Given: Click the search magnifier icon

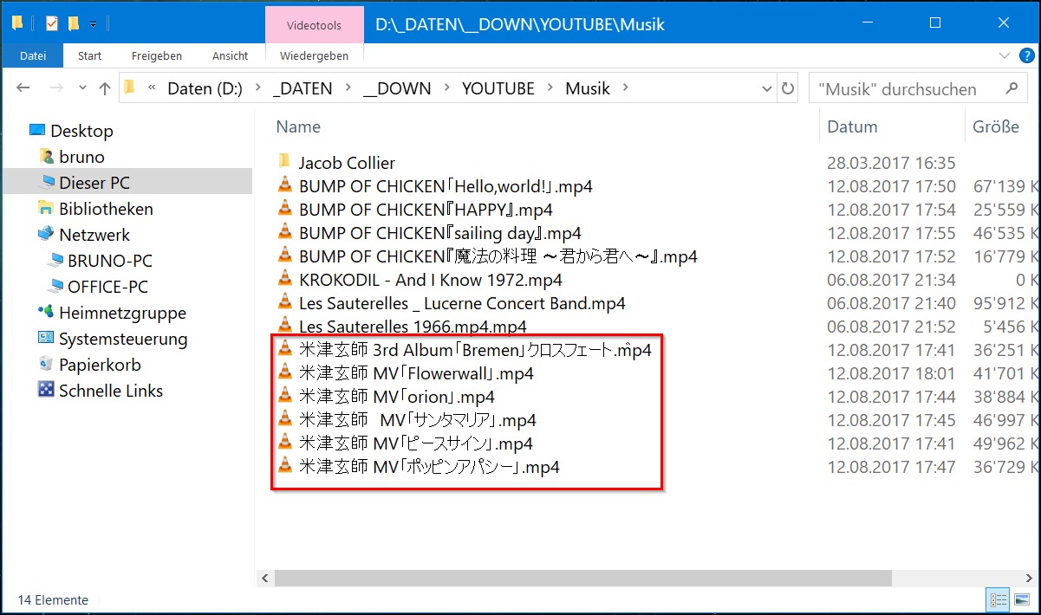Looking at the screenshot, I should click(1011, 88).
